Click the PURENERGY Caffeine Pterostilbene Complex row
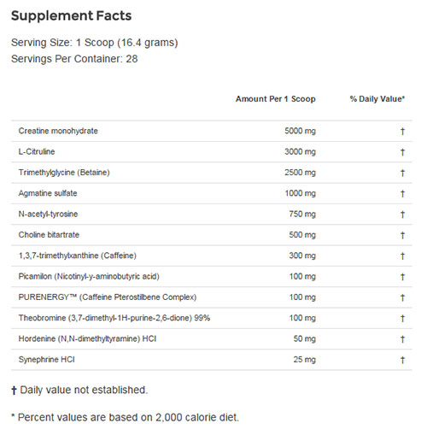427x435 pixels. [x=212, y=297]
